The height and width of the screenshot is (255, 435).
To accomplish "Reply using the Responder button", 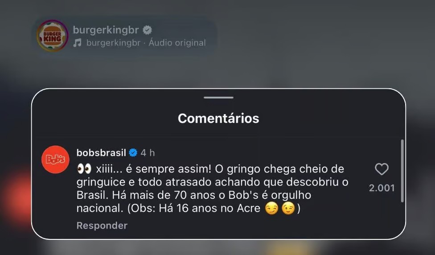I will (x=102, y=226).
